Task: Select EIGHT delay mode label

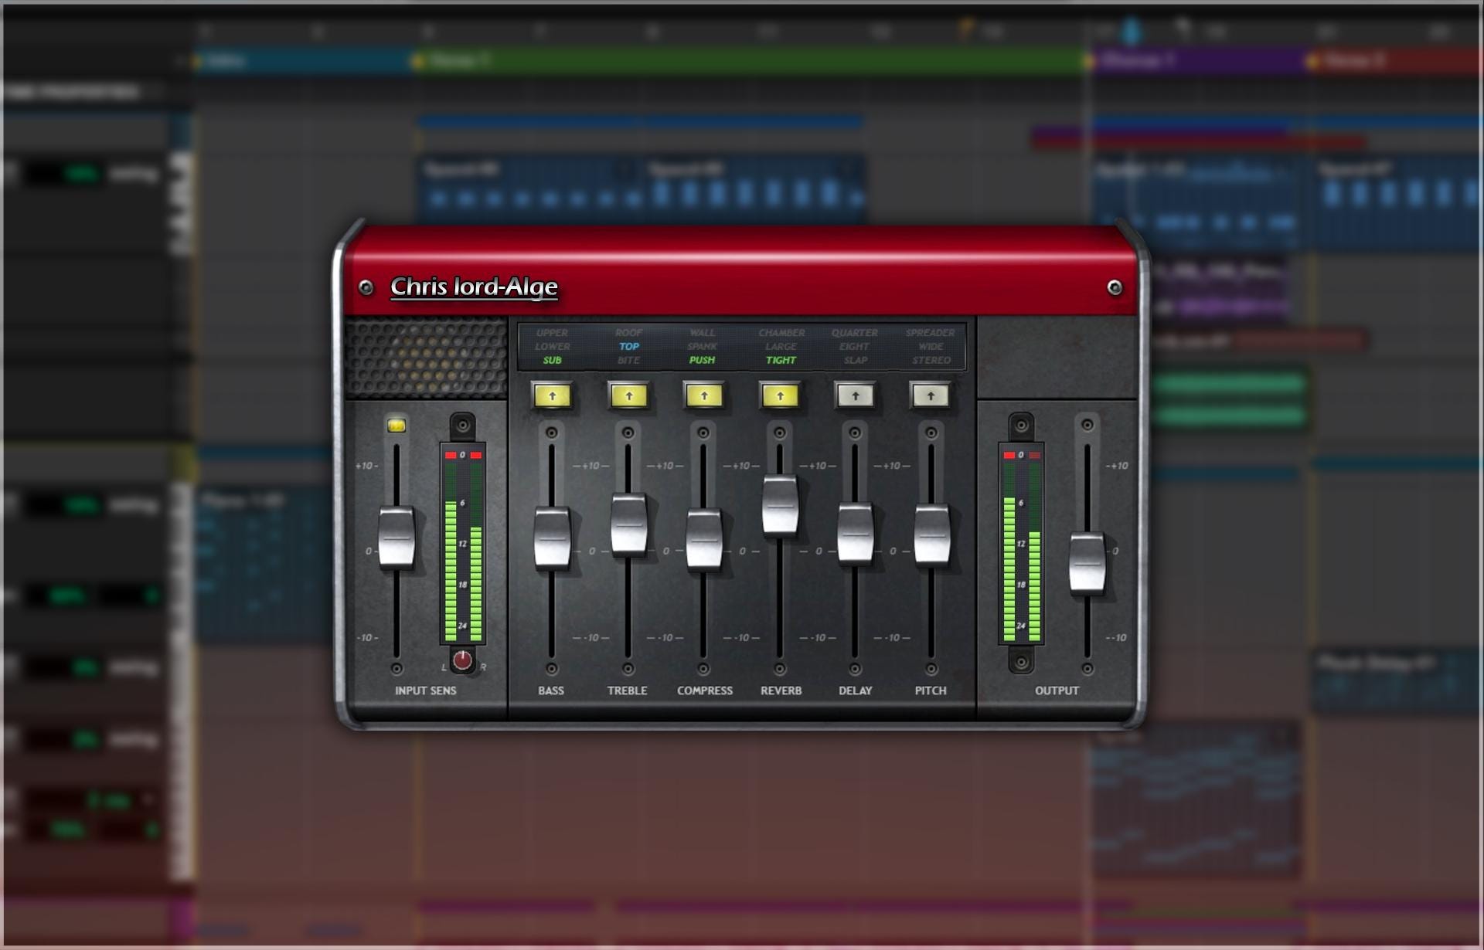Action: (x=855, y=347)
